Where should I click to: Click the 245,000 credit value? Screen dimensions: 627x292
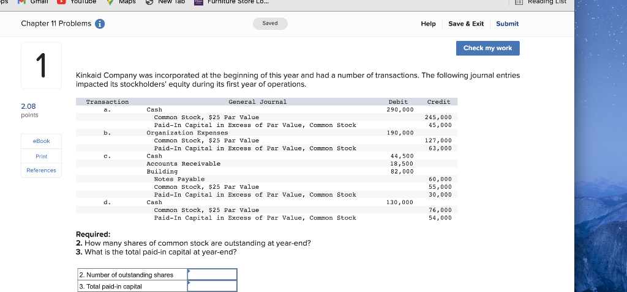pos(438,117)
